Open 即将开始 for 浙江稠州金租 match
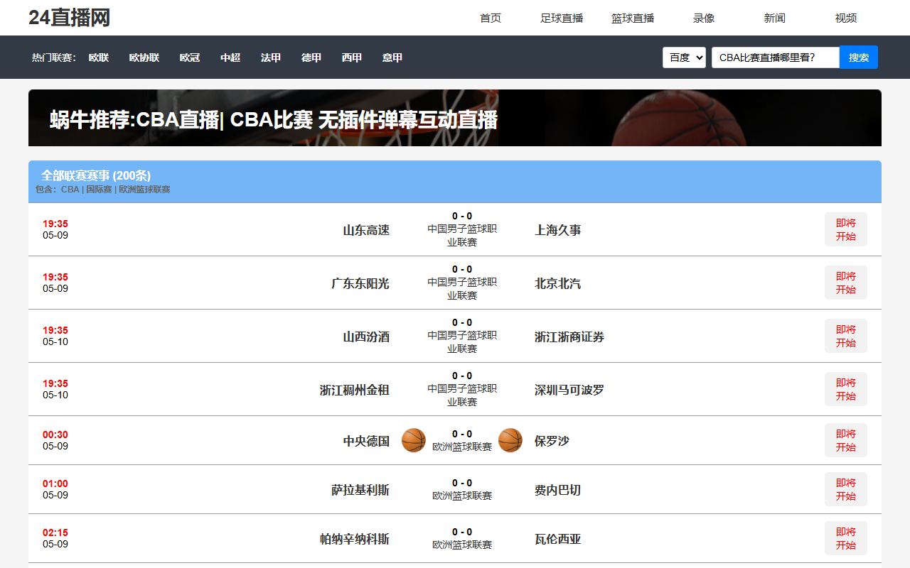Image resolution: width=910 pixels, height=568 pixels. pyautogui.click(x=846, y=389)
